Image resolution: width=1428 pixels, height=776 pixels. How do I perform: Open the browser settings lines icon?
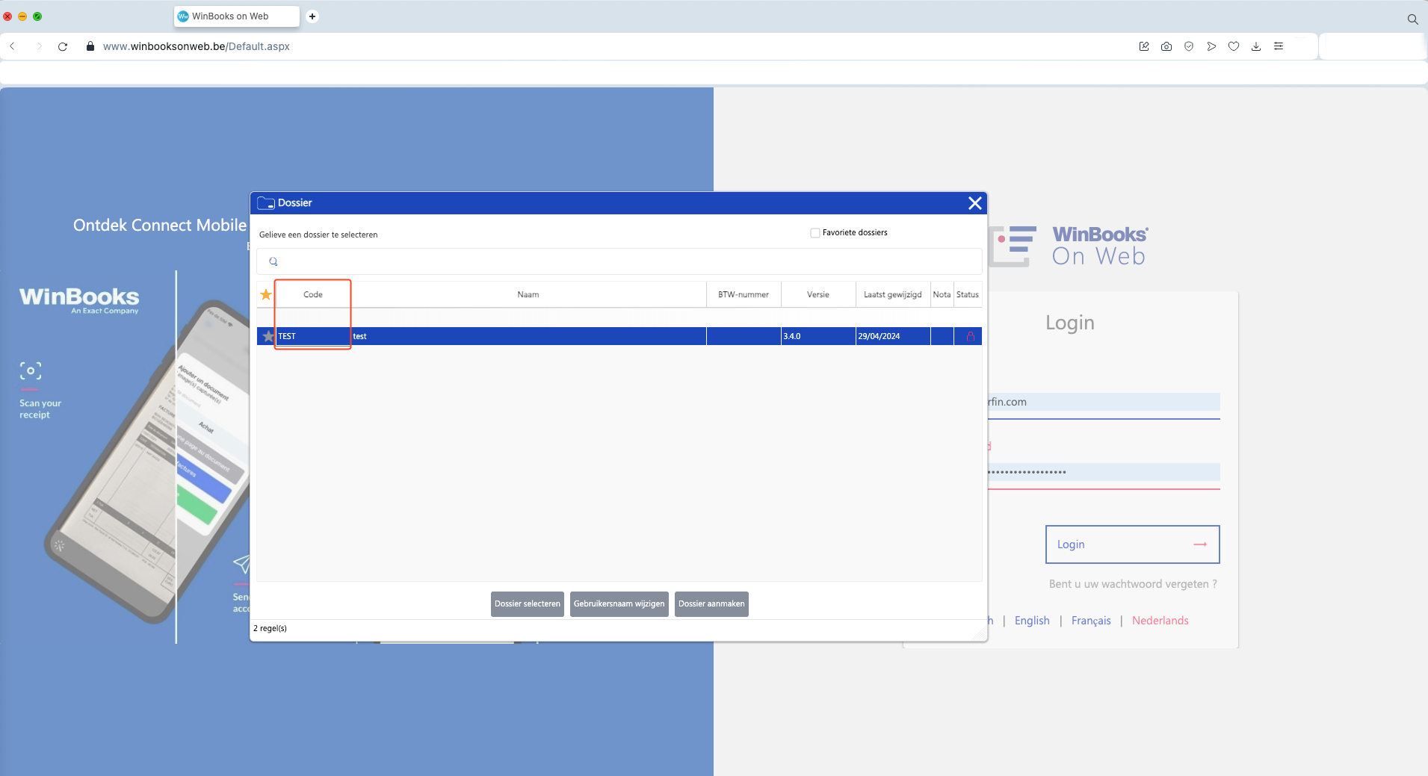(1279, 46)
